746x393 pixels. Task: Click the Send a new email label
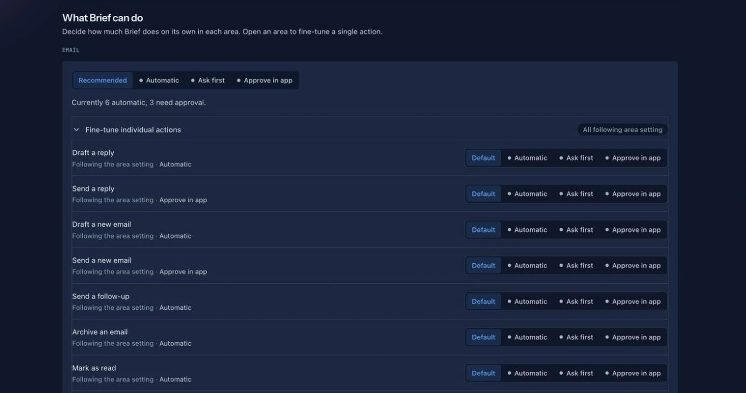point(102,260)
